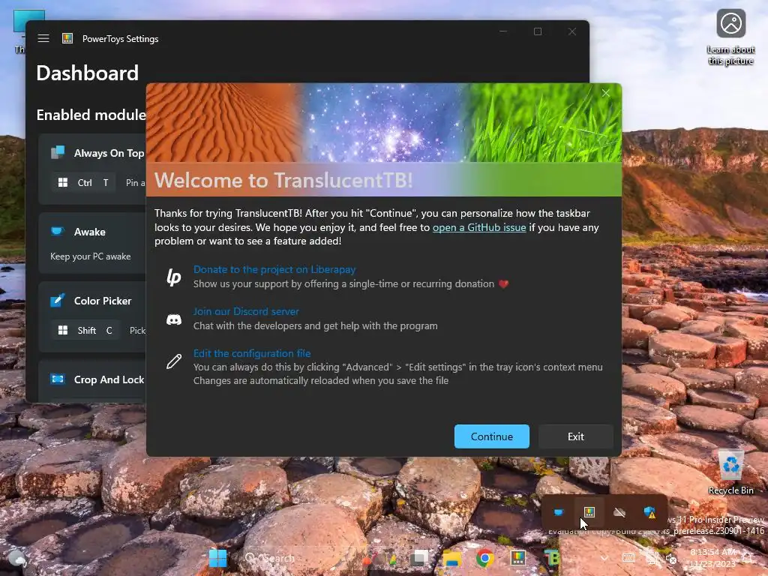Follow the 'open a GitHub issue' link

tap(479, 227)
